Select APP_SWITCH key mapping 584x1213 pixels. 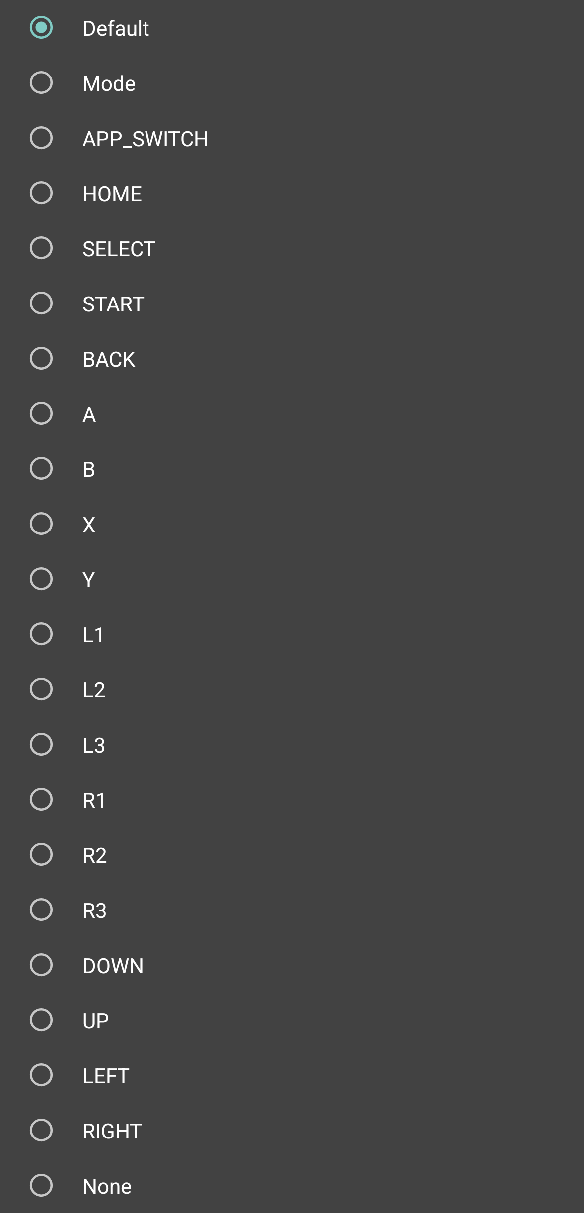click(x=41, y=138)
